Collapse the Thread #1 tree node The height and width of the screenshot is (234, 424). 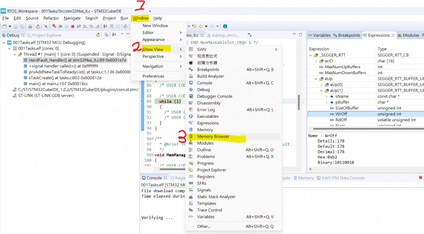(x=15, y=55)
